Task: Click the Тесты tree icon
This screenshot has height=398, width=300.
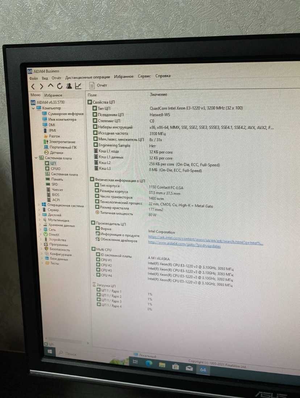Action: [47, 263]
